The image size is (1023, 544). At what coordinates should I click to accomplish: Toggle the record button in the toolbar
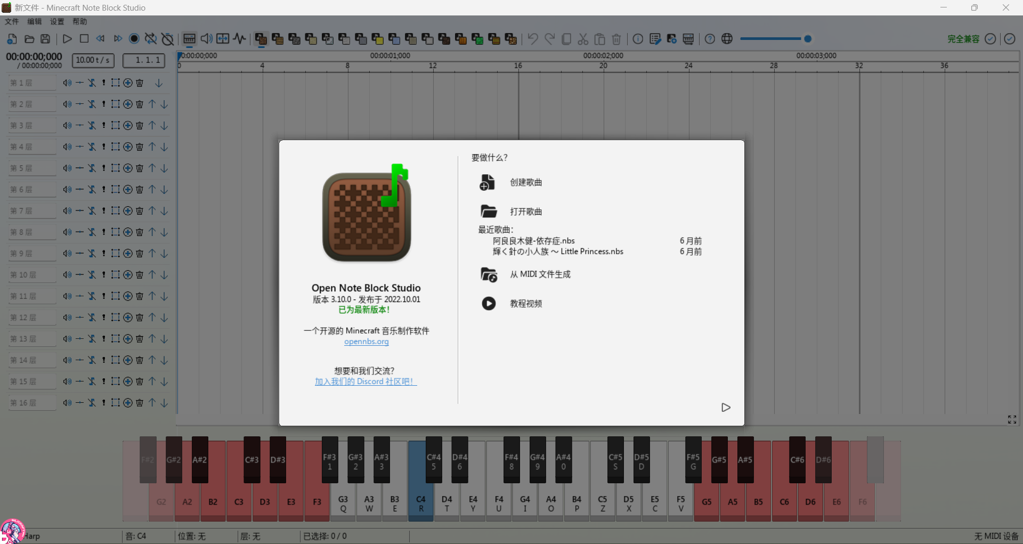tap(134, 39)
